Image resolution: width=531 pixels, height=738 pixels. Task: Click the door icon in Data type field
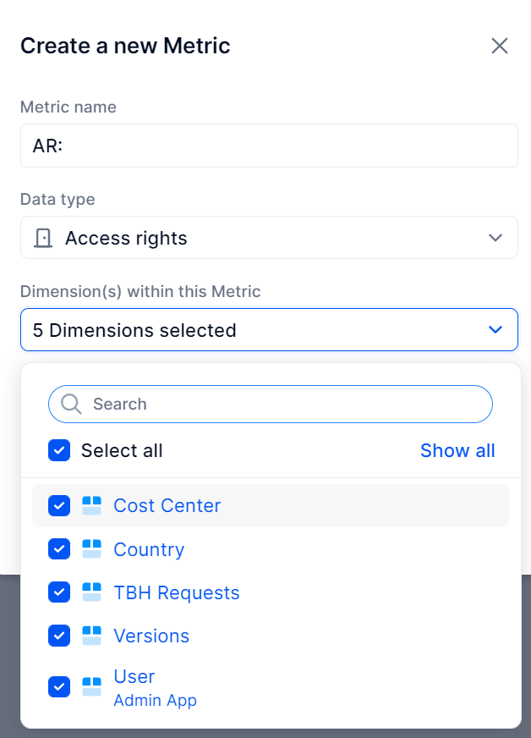coord(43,238)
